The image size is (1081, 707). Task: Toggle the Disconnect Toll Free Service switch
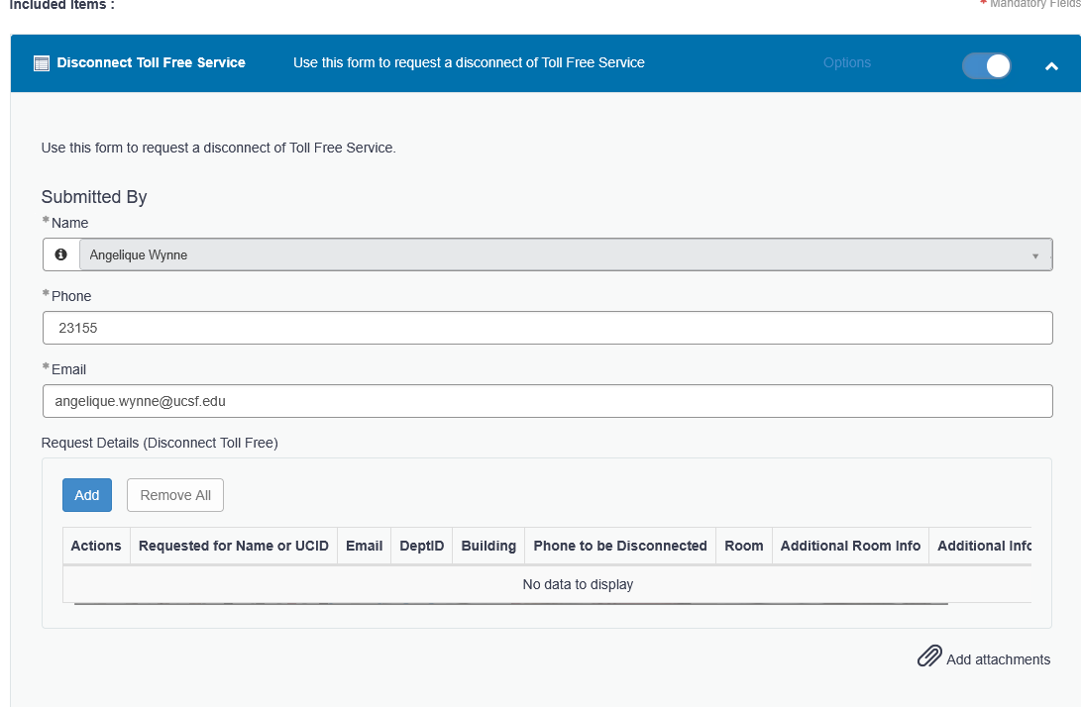click(986, 65)
